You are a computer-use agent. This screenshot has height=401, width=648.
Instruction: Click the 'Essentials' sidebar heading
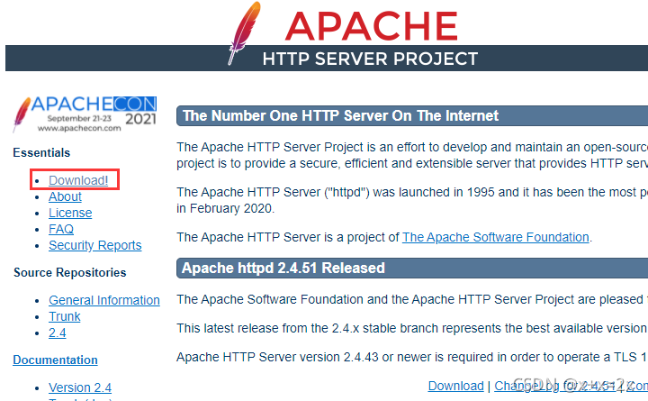pos(41,152)
